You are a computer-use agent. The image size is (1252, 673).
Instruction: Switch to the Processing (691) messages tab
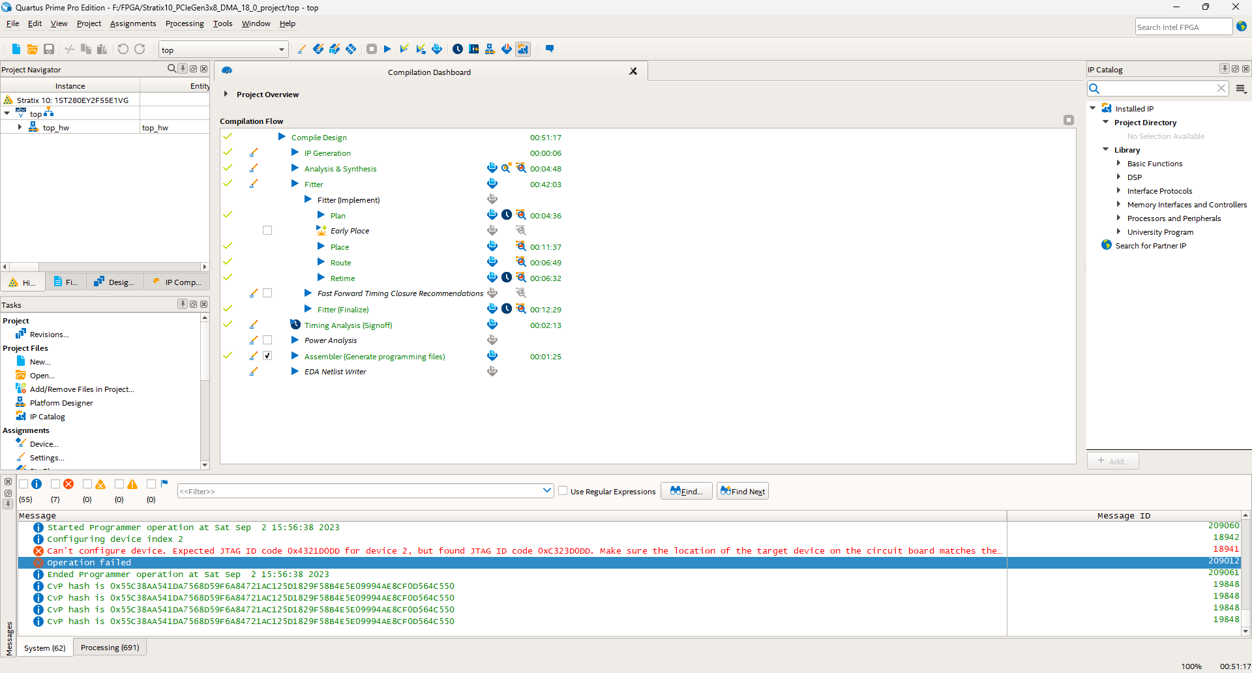pos(110,647)
